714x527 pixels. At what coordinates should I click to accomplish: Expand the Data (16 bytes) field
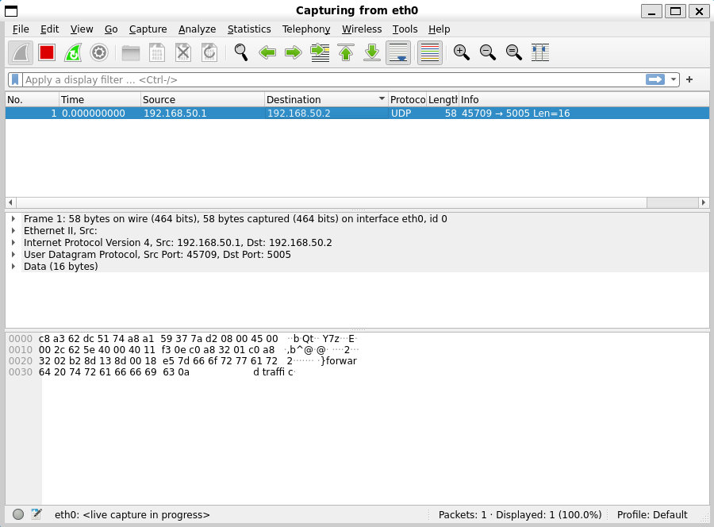pos(12,266)
